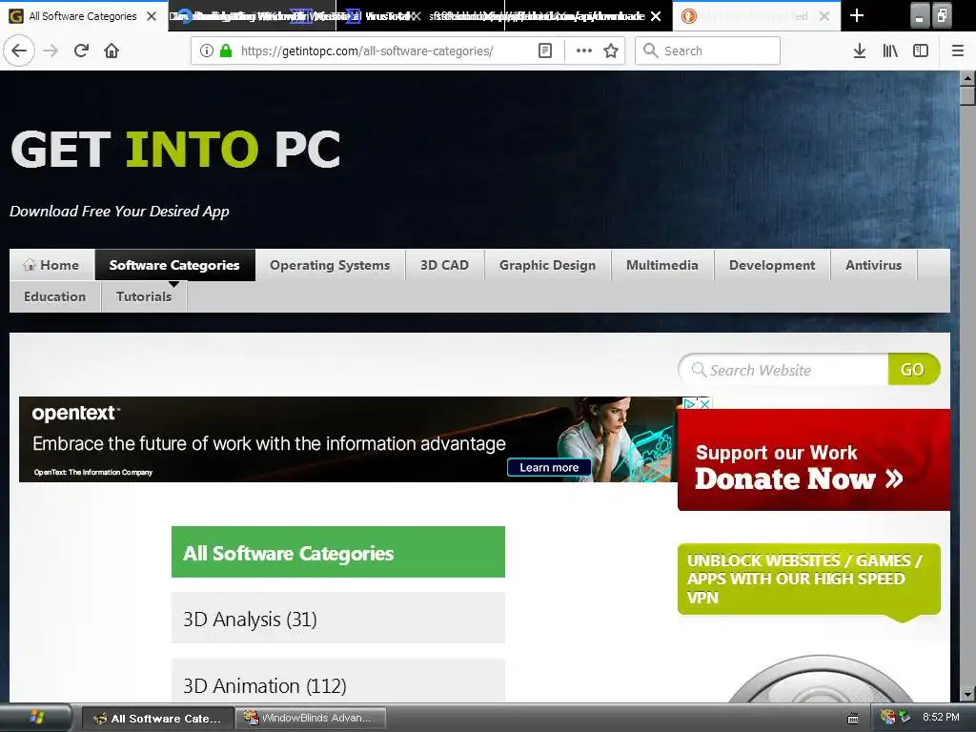Screen dimensions: 976x732
Task: Go back using the browser back arrow
Action: click(x=19, y=51)
